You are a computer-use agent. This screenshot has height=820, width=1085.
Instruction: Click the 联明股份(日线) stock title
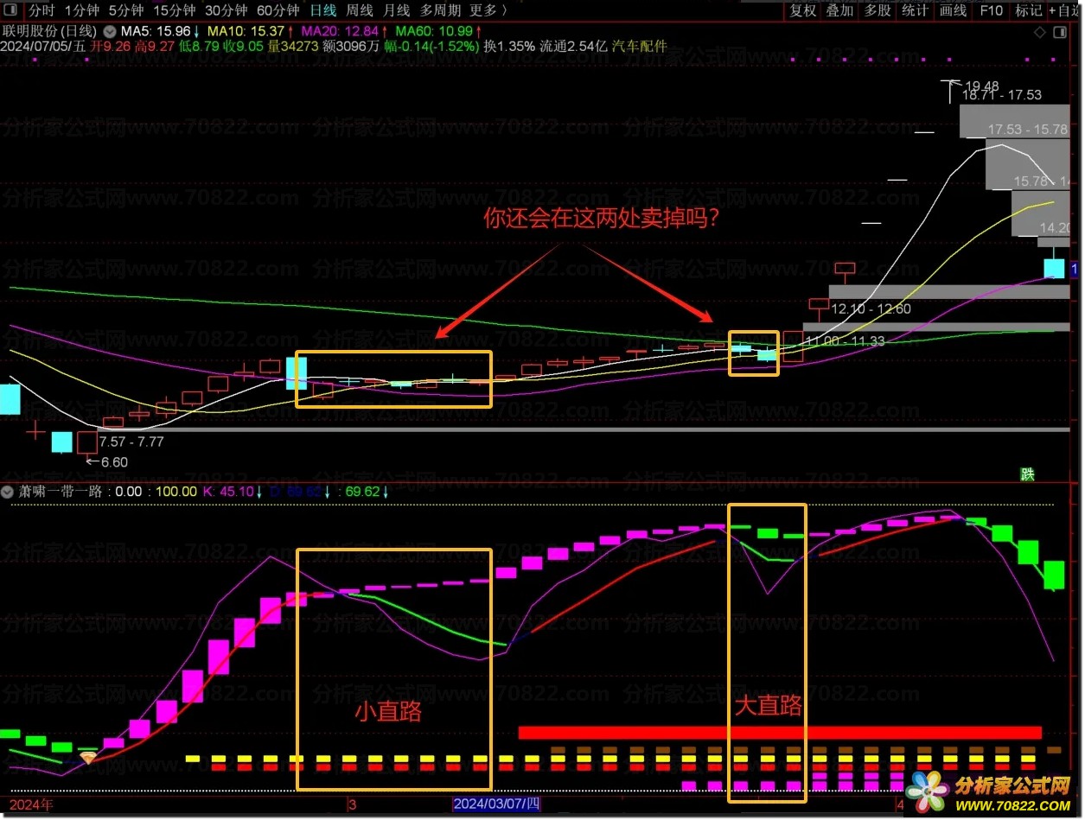point(51,30)
